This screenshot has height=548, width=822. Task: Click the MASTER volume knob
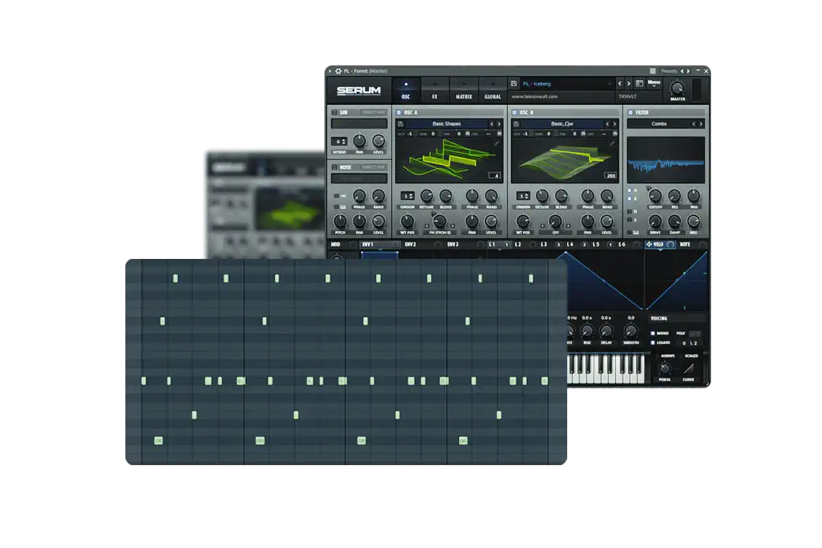point(677,88)
